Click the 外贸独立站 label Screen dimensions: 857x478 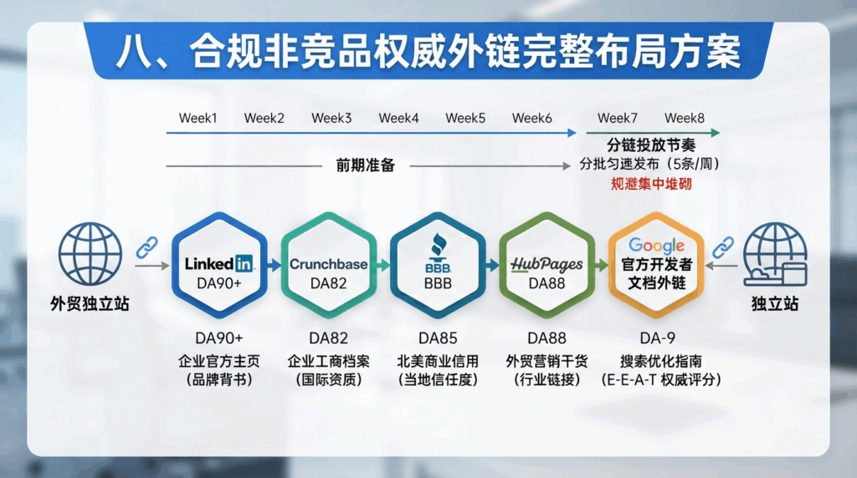click(90, 304)
